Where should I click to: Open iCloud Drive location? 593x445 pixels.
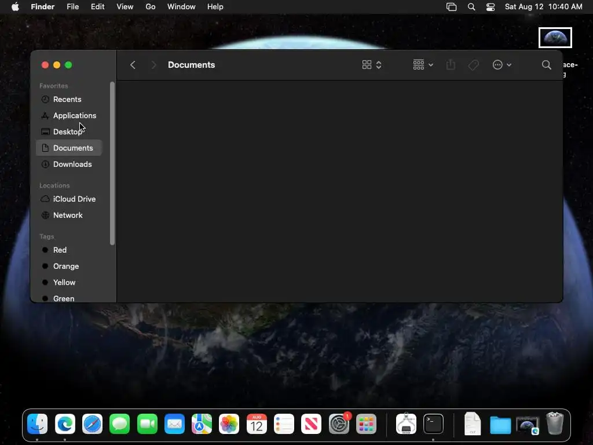tap(69, 199)
